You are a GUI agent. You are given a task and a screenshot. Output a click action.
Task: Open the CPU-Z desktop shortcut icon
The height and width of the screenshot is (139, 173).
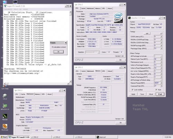coord(5,96)
